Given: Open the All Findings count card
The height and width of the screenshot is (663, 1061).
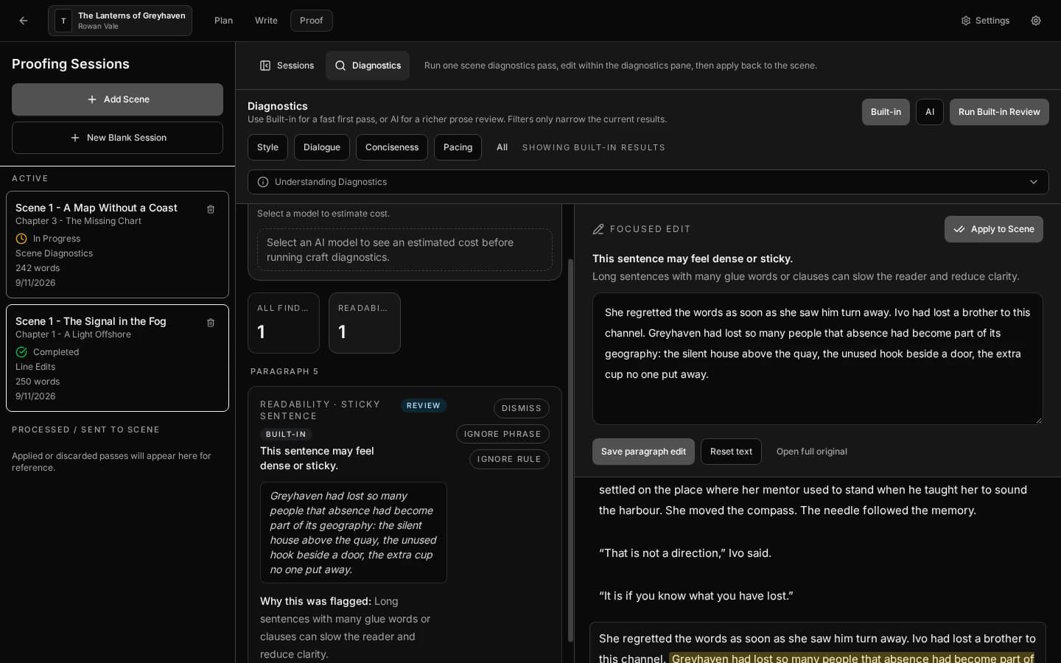Looking at the screenshot, I should pos(284,323).
